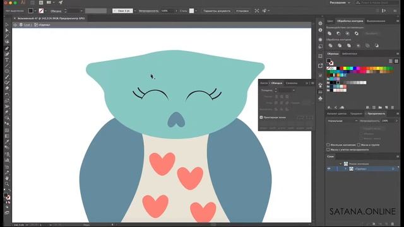Enable the dashed line checkbox
The image size is (404, 227).
[261, 117]
